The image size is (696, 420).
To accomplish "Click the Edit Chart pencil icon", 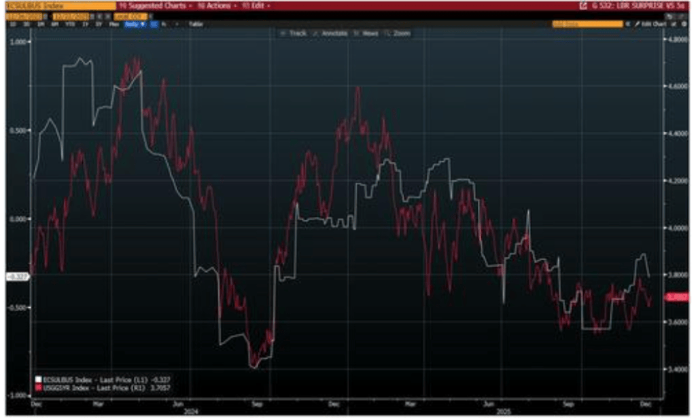I will [638, 24].
